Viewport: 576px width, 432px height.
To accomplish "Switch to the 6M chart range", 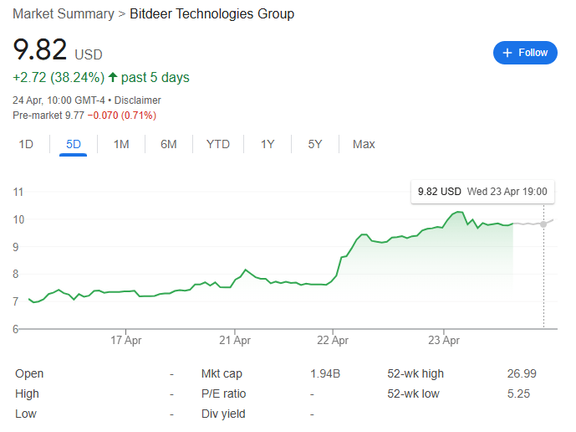I will tap(169, 144).
